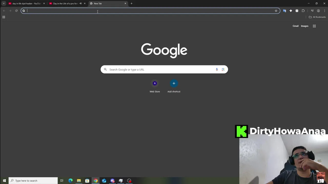
Task: Open the Web Store shortcut
Action: [x=155, y=86]
